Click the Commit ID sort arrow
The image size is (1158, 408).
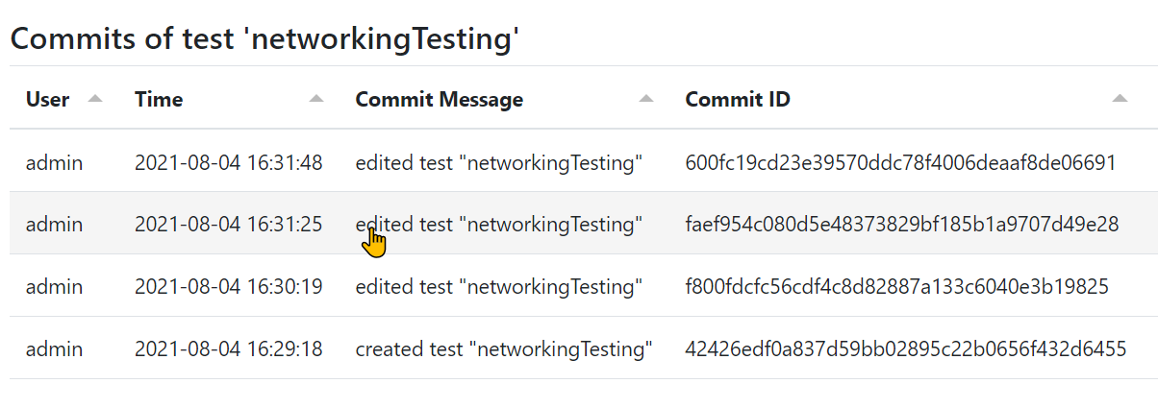(x=1119, y=99)
